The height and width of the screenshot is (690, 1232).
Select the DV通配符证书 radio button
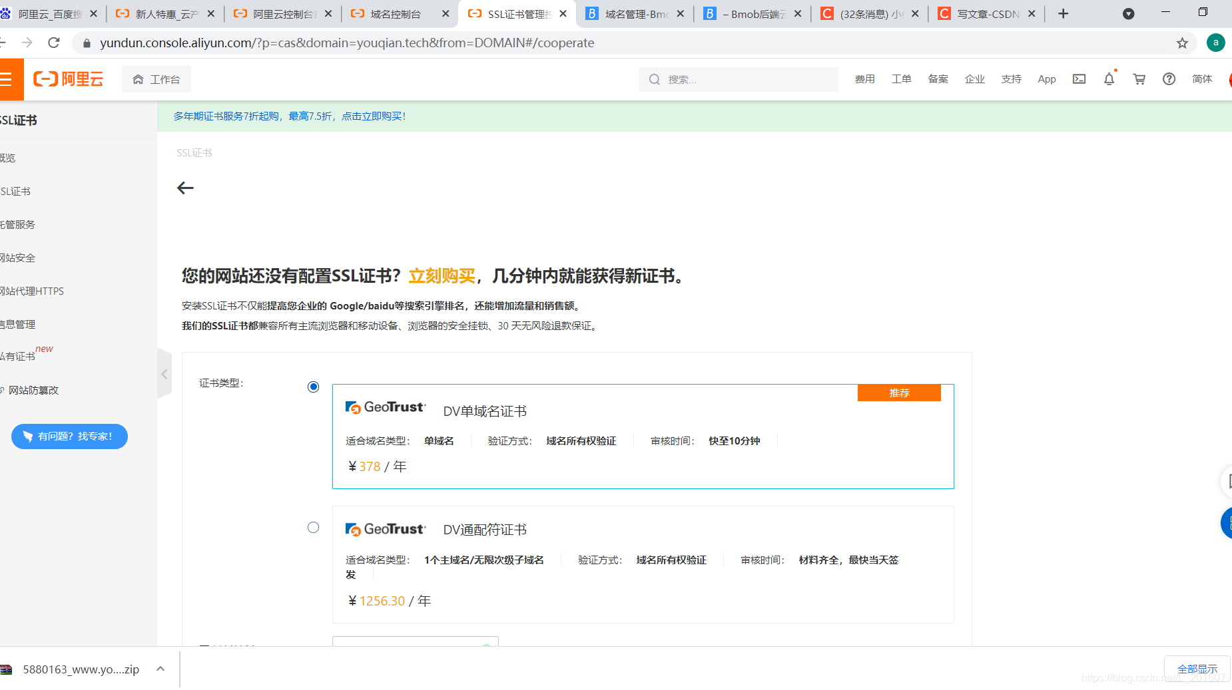click(314, 528)
